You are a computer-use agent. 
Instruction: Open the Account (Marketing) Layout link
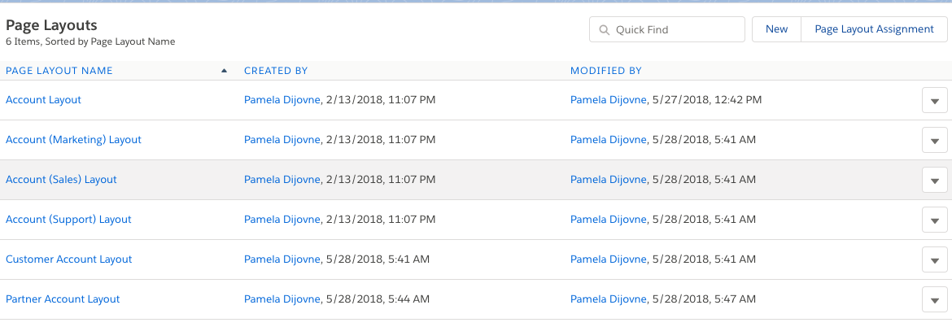[73, 140]
